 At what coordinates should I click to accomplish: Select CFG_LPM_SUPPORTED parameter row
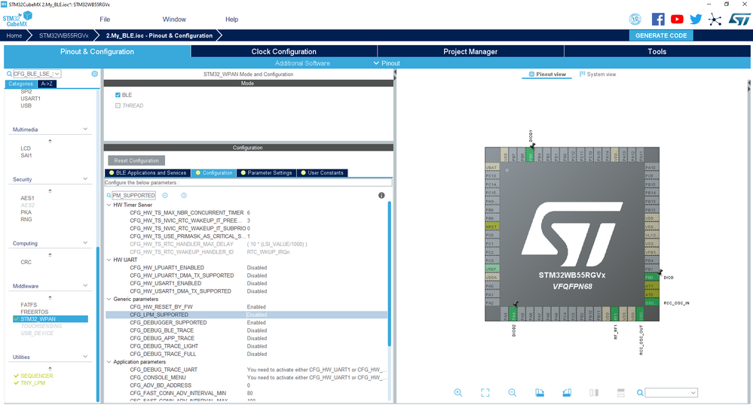246,315
